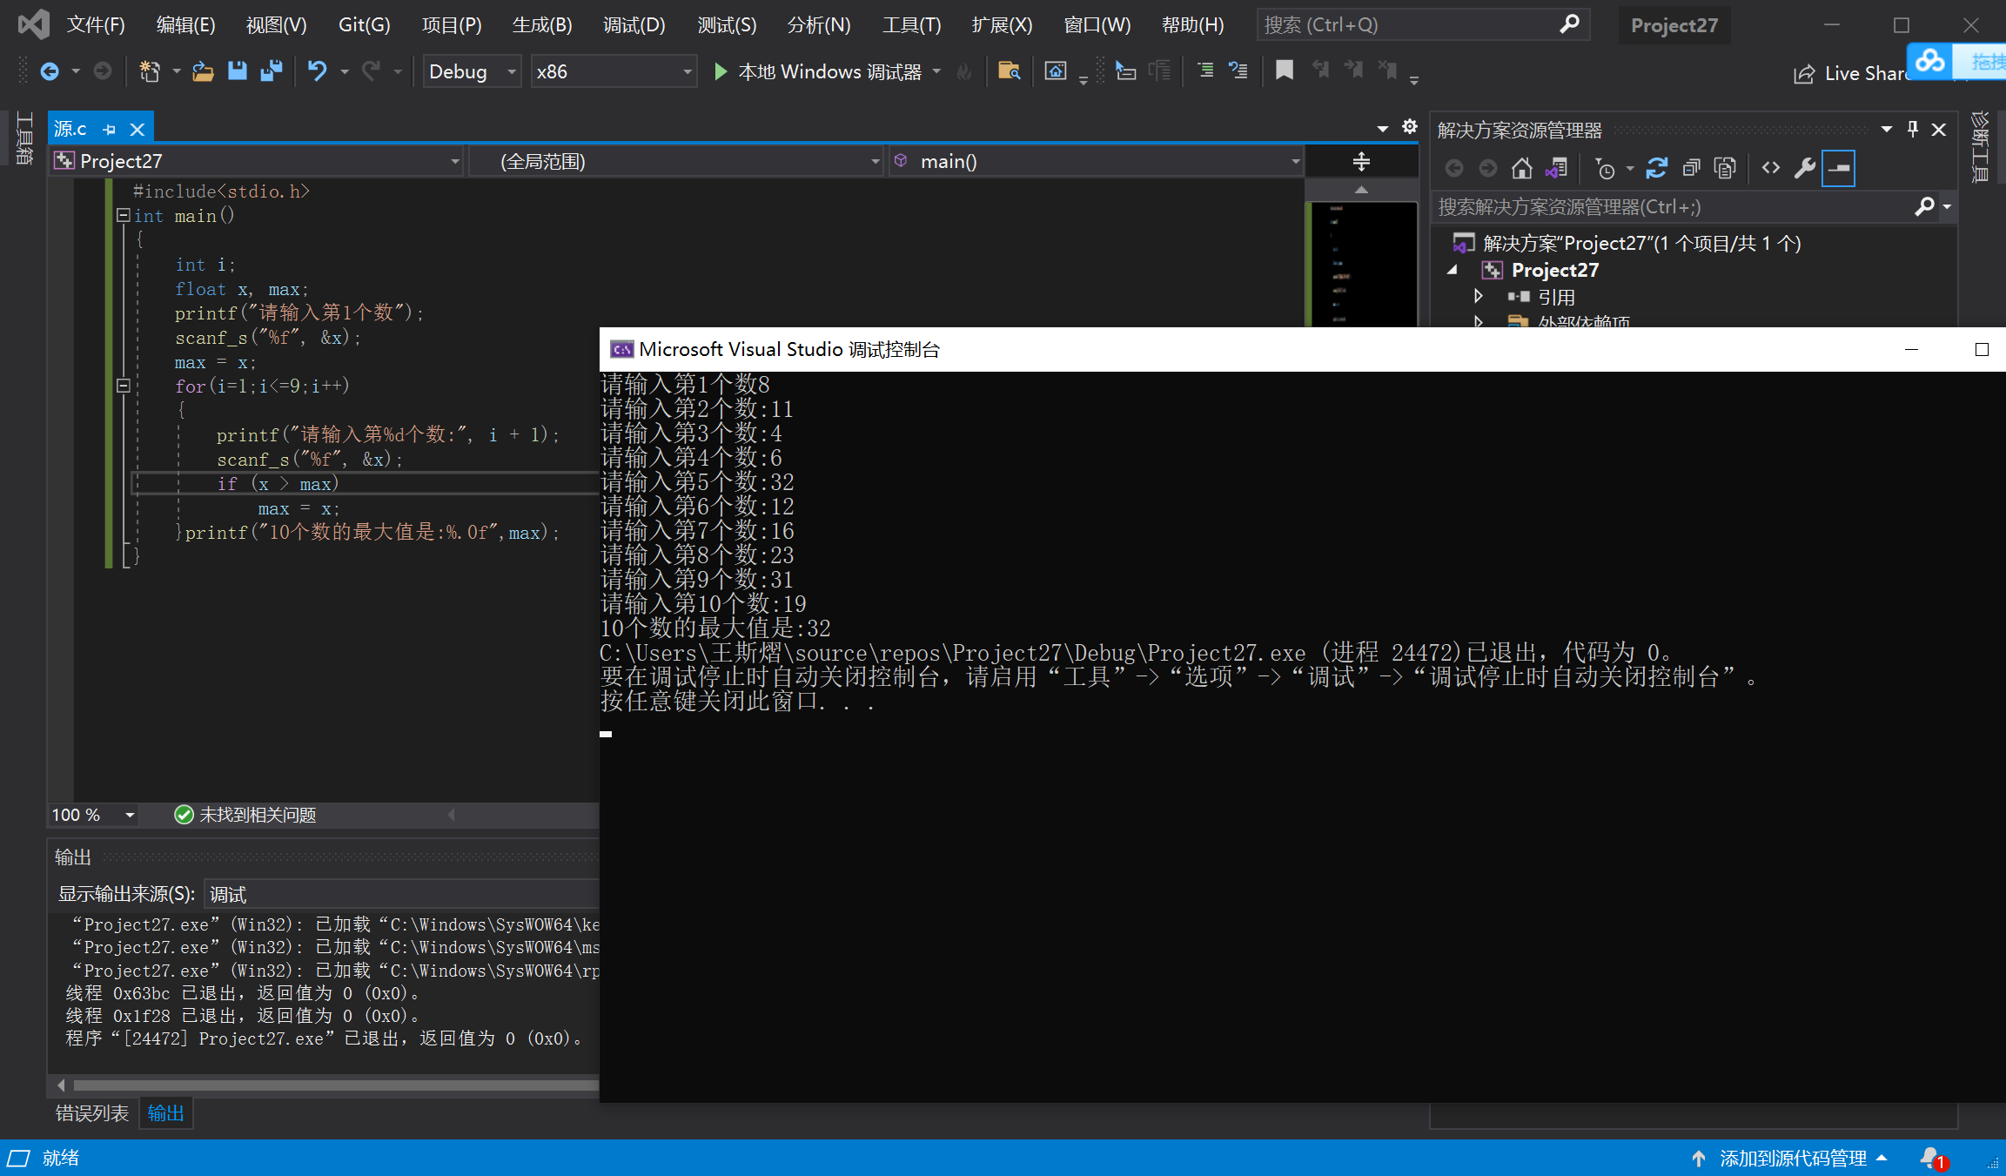
Task: Open the x86 platform dropdown
Action: (687, 71)
